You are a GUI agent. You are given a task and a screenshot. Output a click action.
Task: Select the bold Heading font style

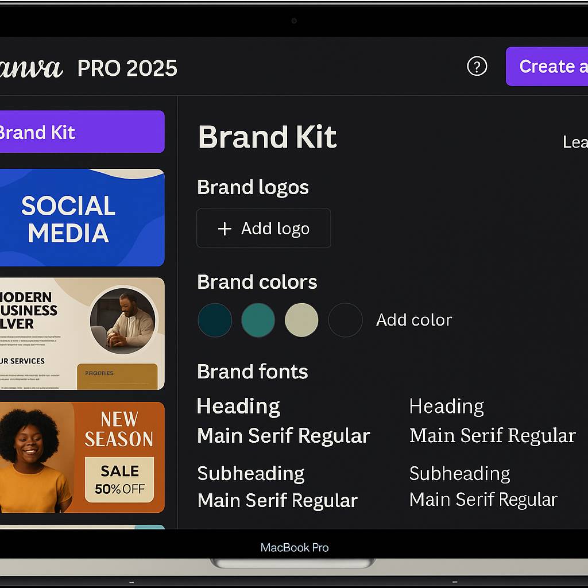tap(238, 407)
